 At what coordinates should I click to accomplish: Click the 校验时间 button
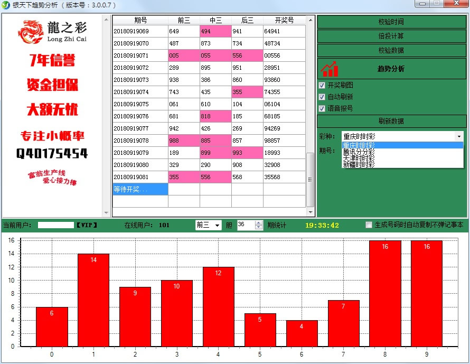[x=391, y=22]
